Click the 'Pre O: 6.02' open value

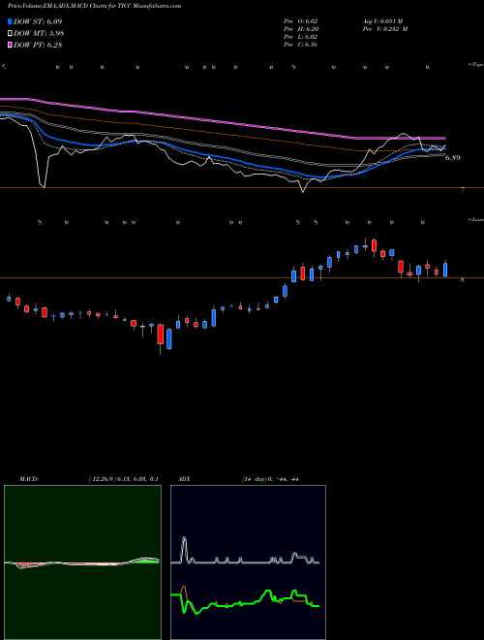301,20
